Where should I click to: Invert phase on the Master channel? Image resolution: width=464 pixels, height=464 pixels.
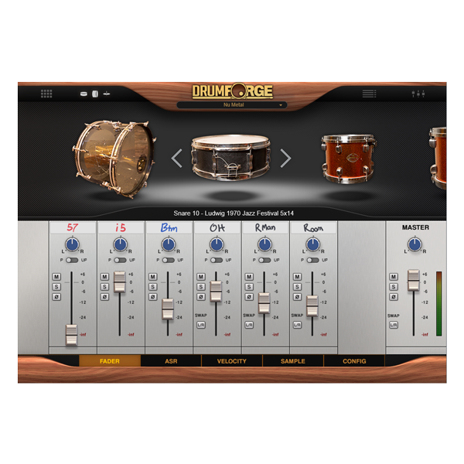click(x=394, y=297)
